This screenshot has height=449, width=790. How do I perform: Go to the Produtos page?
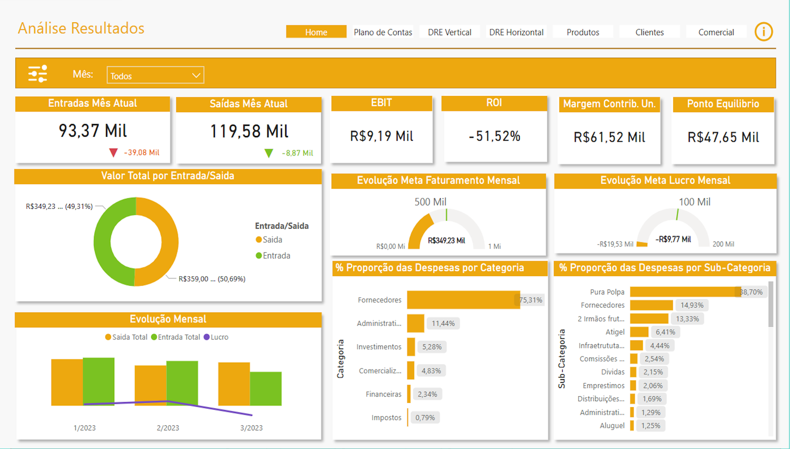click(583, 32)
